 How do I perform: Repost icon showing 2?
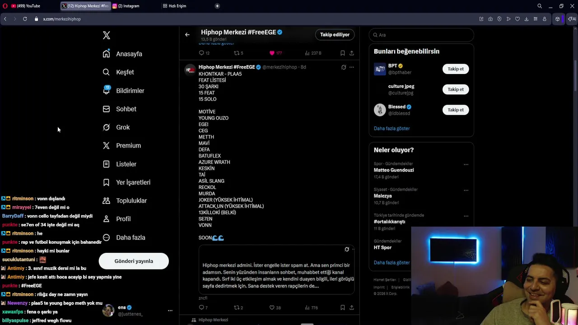238,307
